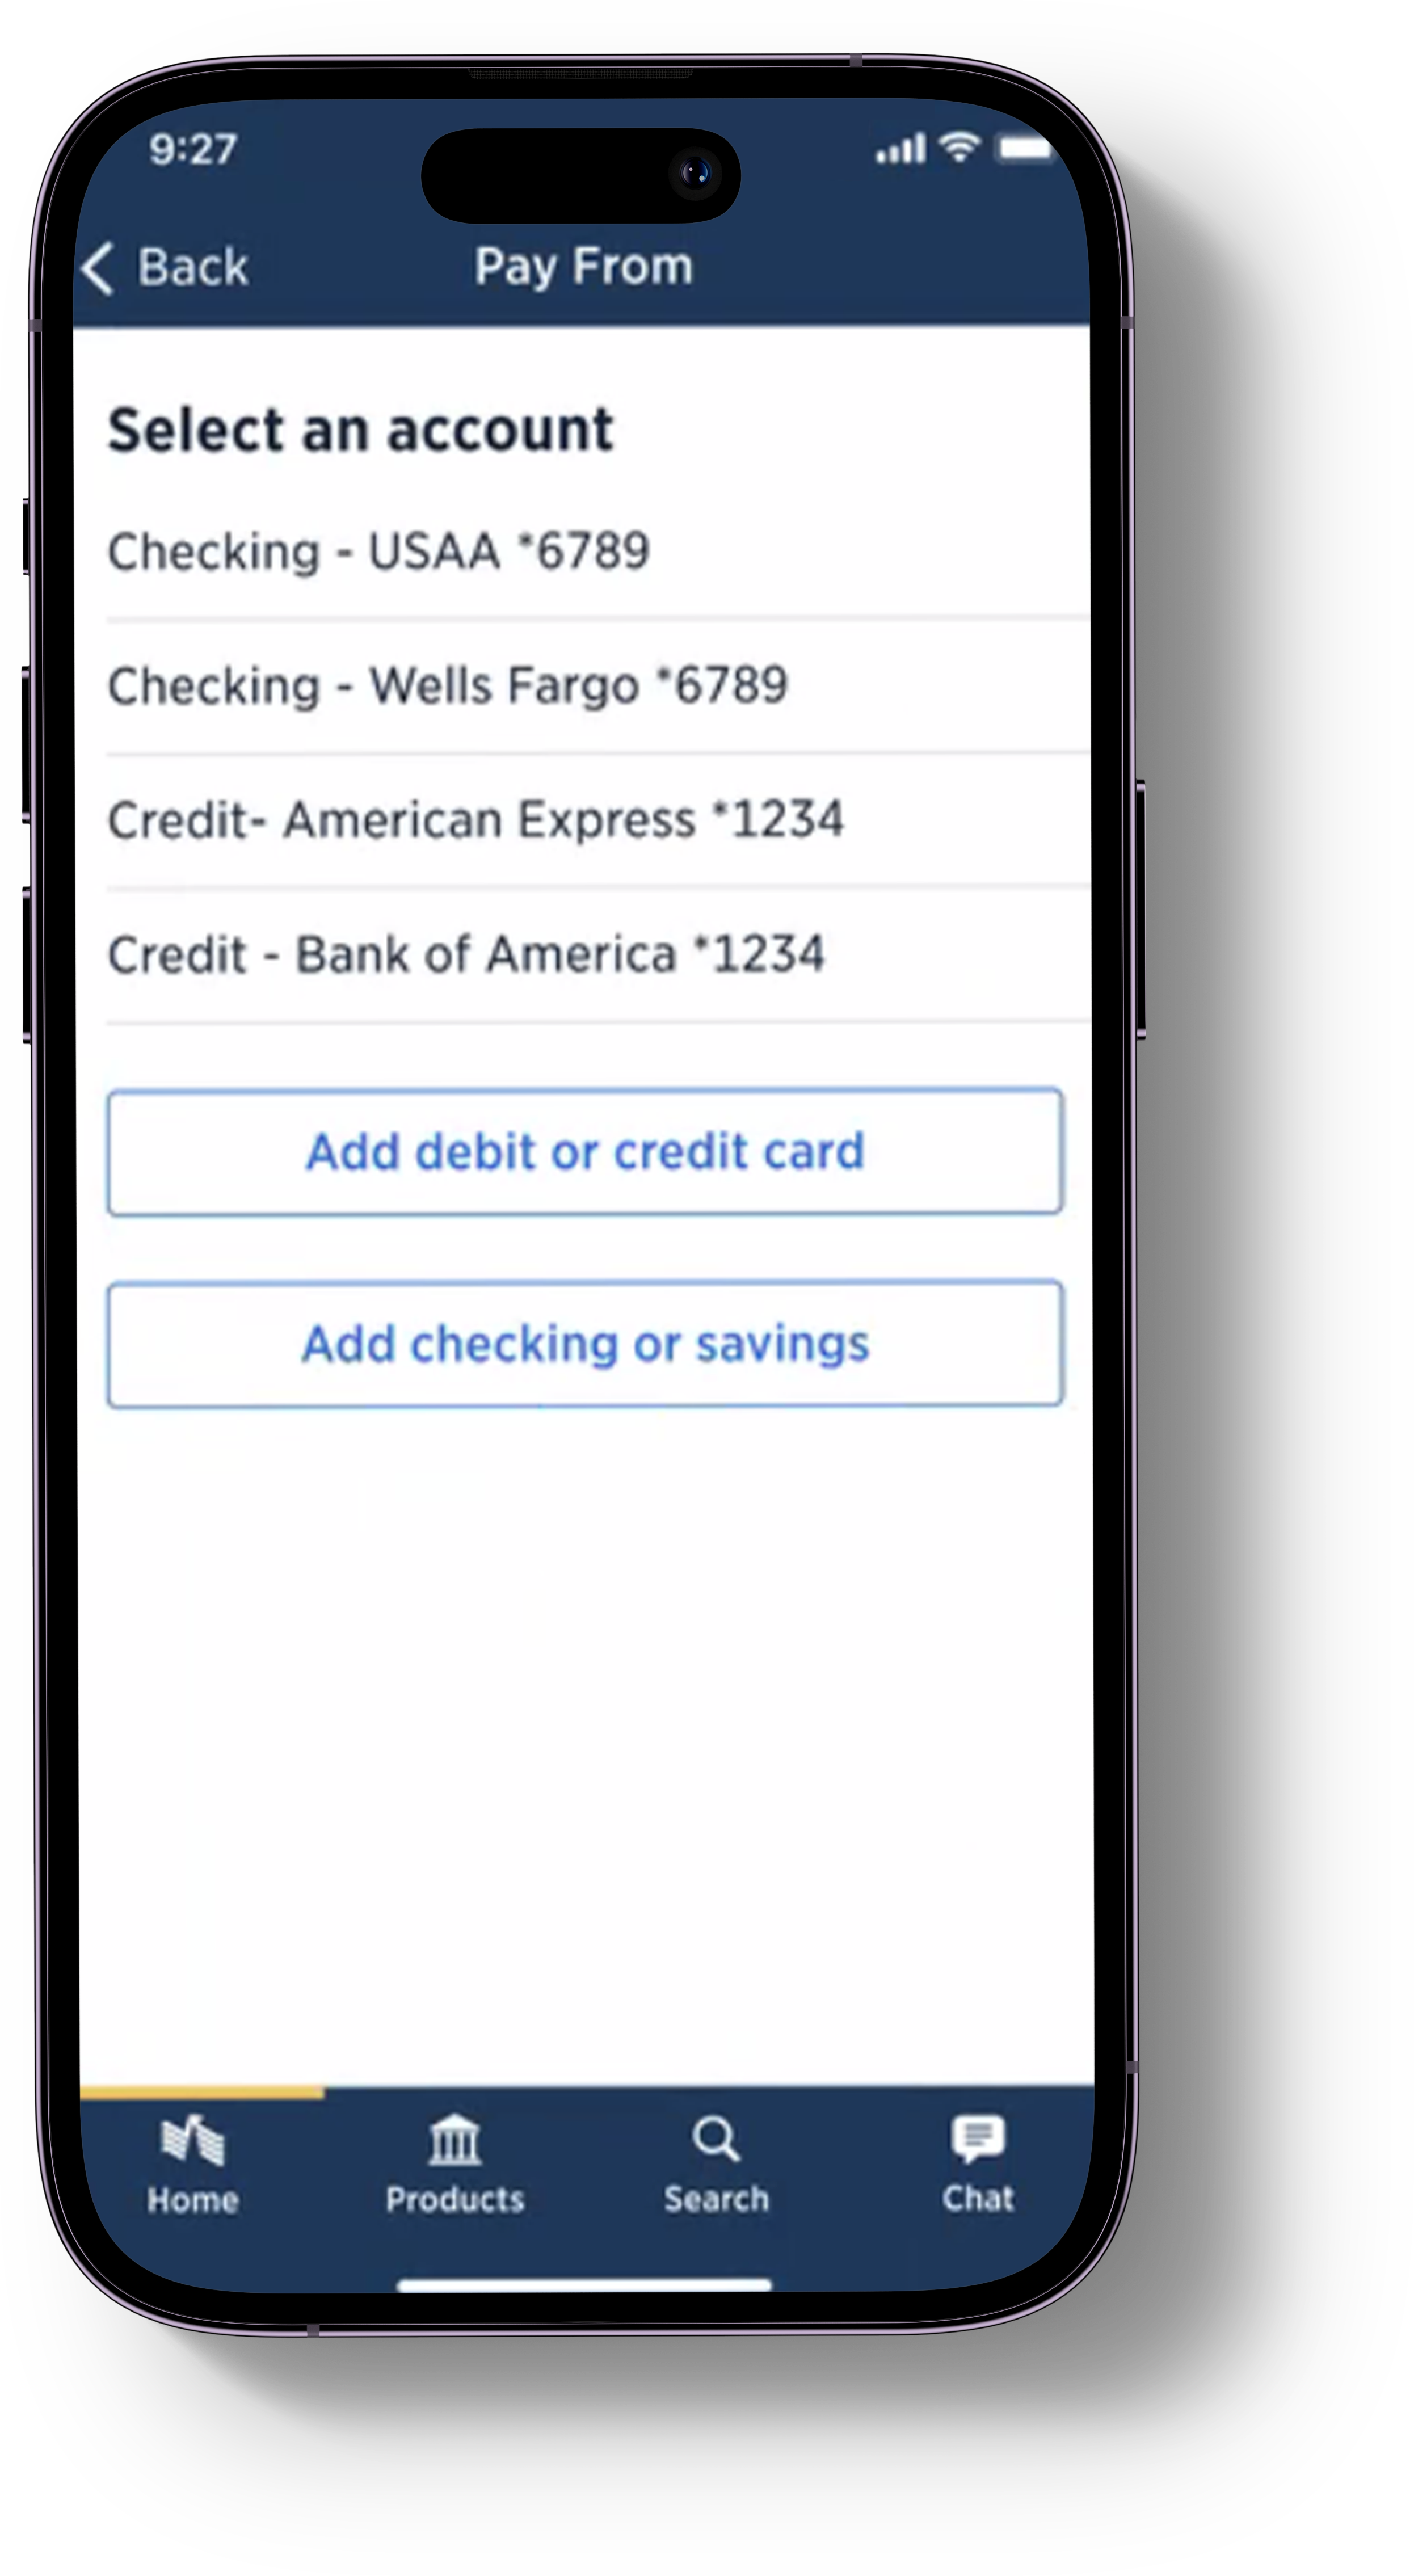Tap the Wi-Fi status icon
The image size is (1414, 2576).
coord(961,147)
